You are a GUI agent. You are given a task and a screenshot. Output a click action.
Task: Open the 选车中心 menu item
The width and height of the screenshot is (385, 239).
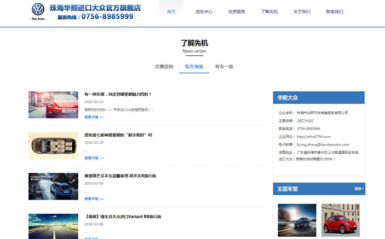[204, 11]
